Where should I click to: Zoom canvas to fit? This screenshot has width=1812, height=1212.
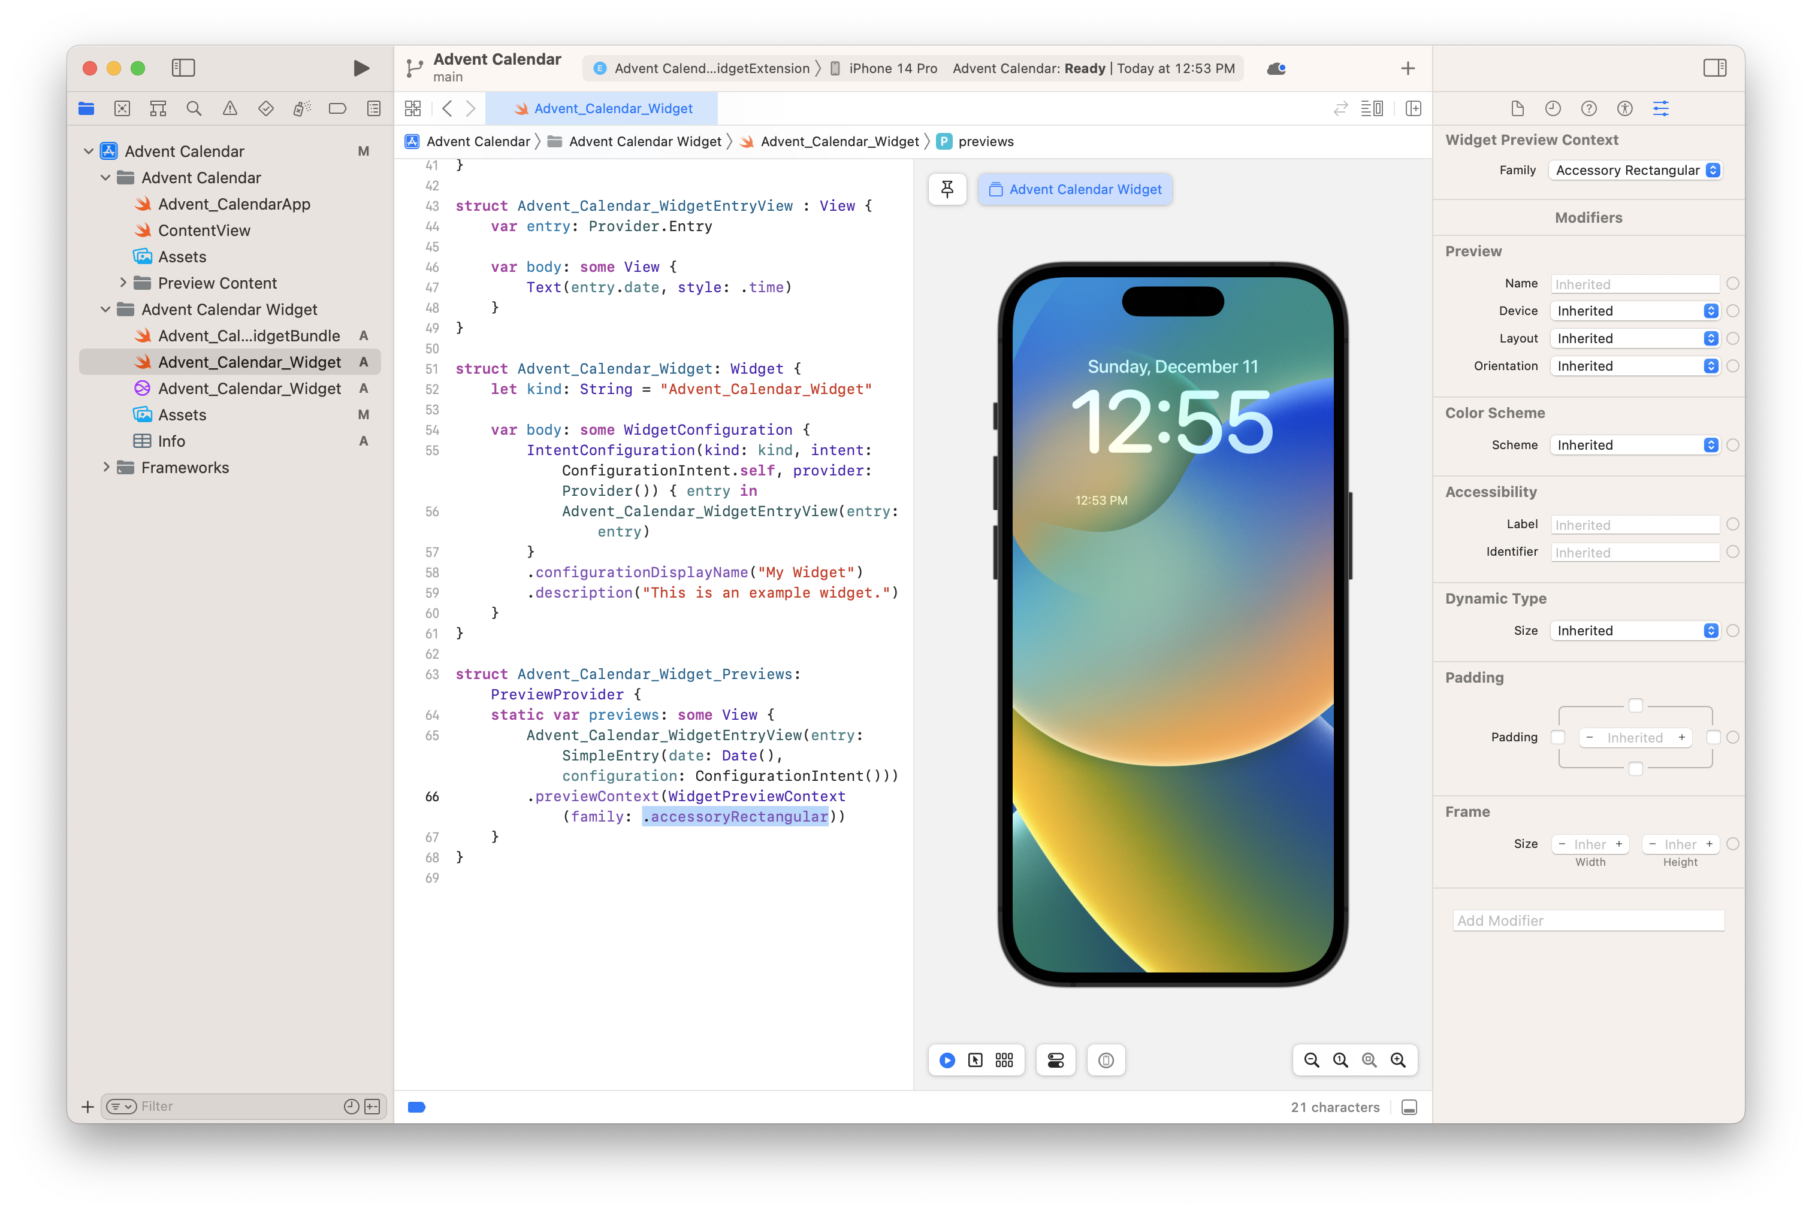[1369, 1060]
